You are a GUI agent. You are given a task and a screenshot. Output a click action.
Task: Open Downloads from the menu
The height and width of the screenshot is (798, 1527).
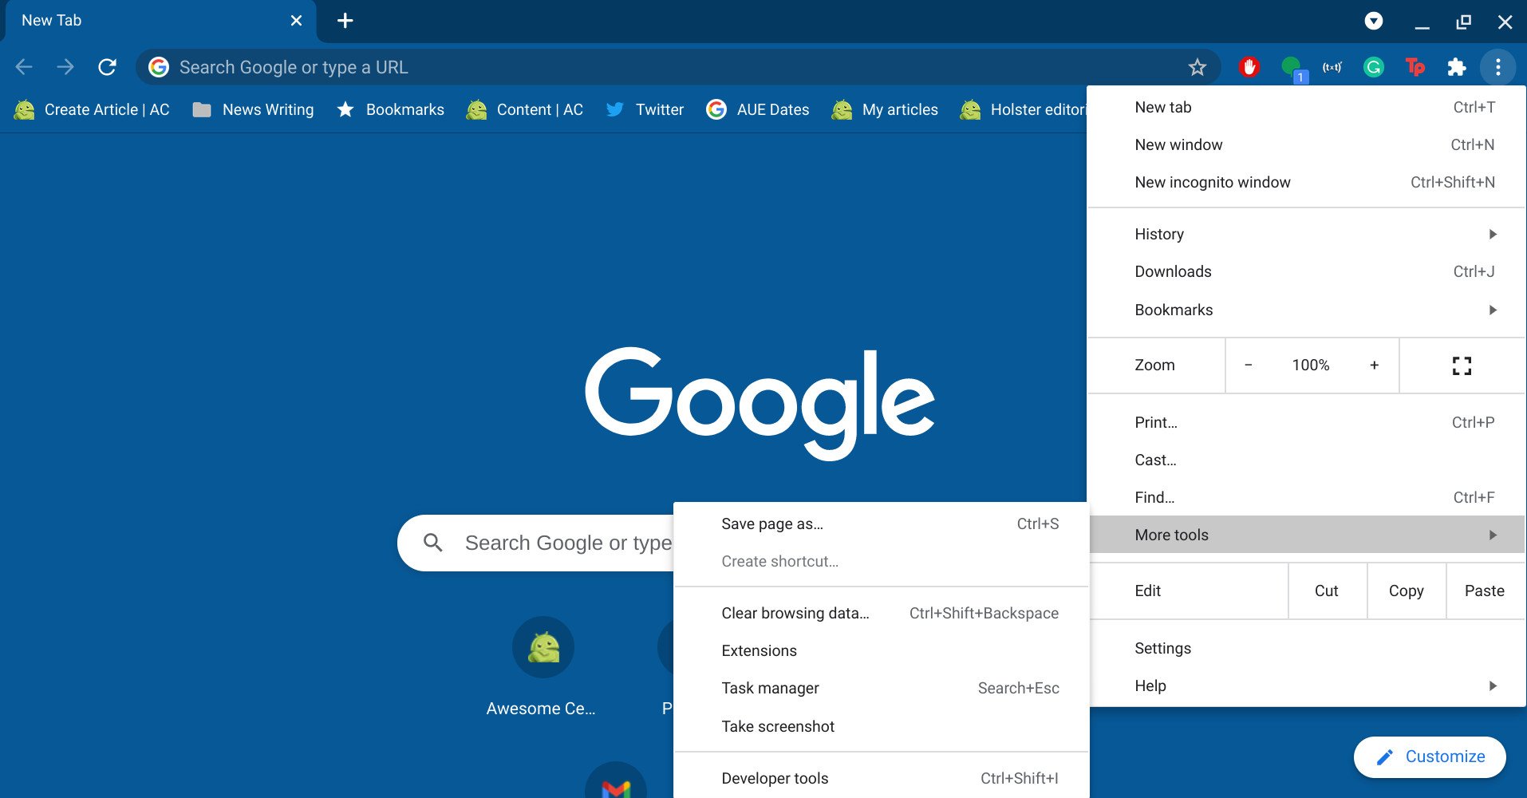[1306, 271]
